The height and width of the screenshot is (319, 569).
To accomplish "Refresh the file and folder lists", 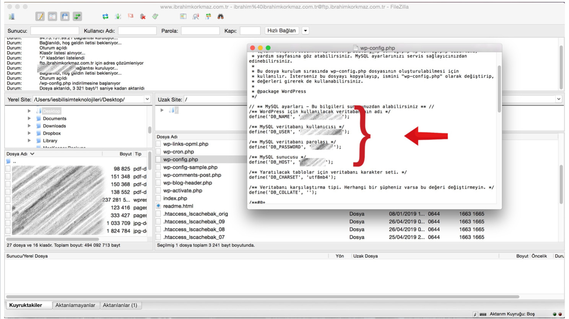I will click(x=105, y=16).
